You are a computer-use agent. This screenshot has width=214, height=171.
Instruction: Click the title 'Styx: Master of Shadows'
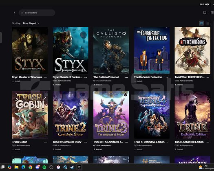tap(27, 77)
